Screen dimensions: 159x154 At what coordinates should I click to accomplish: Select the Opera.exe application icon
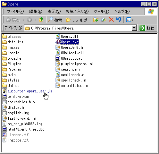pos(58,42)
